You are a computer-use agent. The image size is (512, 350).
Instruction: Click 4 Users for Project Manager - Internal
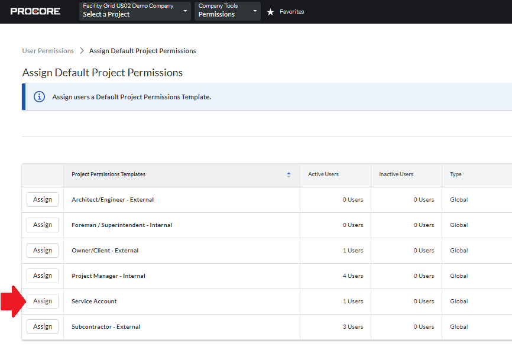tap(352, 276)
